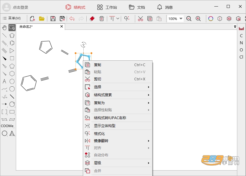
Task: Select the hand pan tool
Action: tap(4, 28)
